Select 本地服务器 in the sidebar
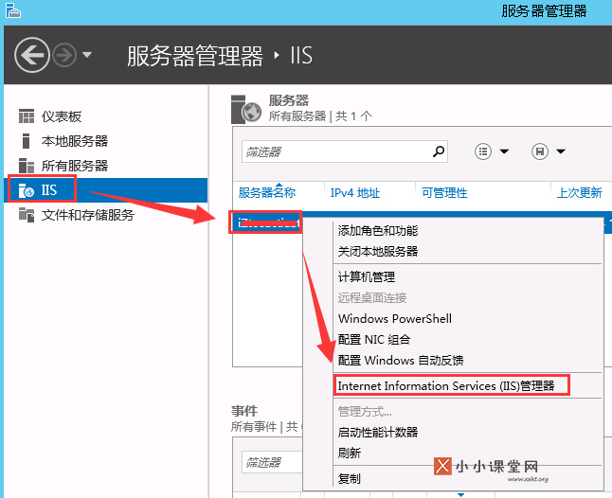Screen dimensions: 612x498 click(x=75, y=141)
